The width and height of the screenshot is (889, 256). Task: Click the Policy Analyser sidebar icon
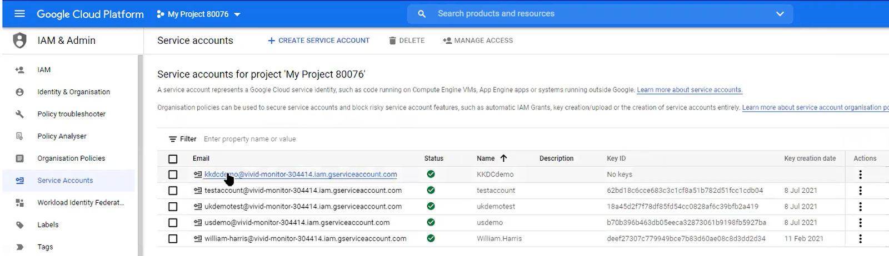click(x=20, y=136)
